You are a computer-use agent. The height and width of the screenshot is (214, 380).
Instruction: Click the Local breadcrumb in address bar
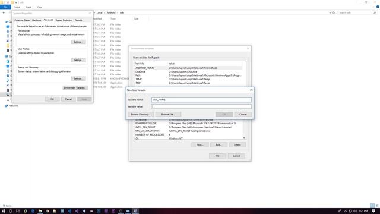click(99, 12)
